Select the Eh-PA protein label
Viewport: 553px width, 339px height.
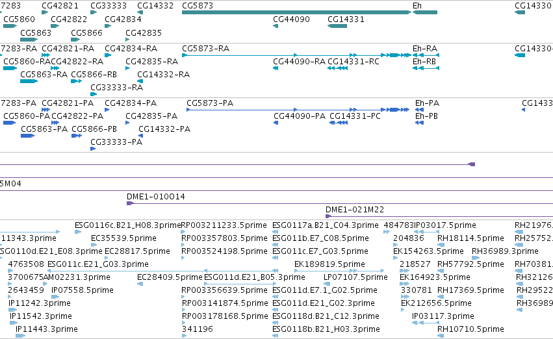tap(427, 103)
